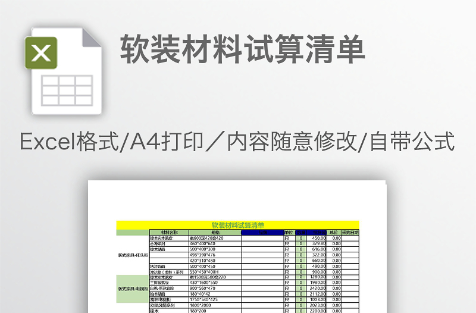Click the large gray 软装材料试算清单 heading
Screen dimensions: 476x313
coord(242,49)
